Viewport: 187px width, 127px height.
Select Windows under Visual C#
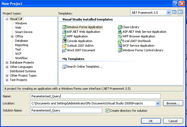pos(21,23)
